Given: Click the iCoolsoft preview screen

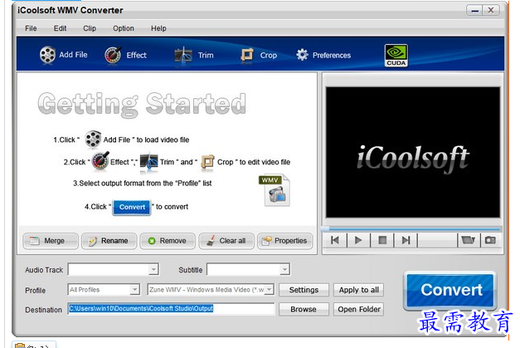Looking at the screenshot, I should click(413, 152).
